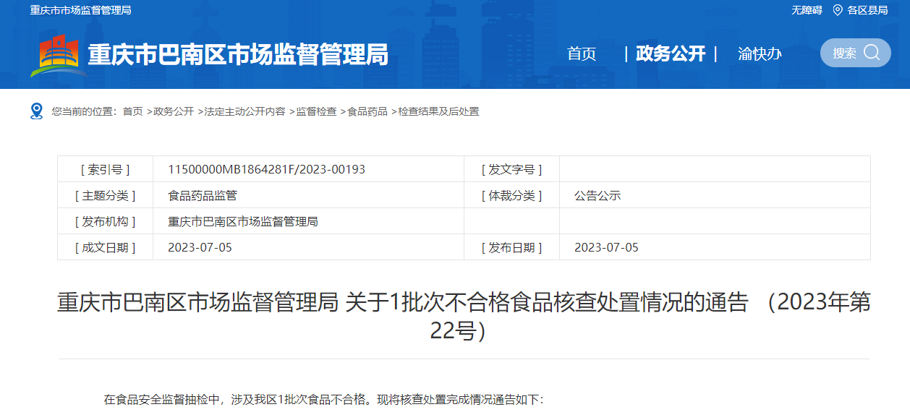This screenshot has height=420, width=910.
Task: Click the index number 11500000MB1864281F/2023-00193 cell
Action: click(x=266, y=169)
